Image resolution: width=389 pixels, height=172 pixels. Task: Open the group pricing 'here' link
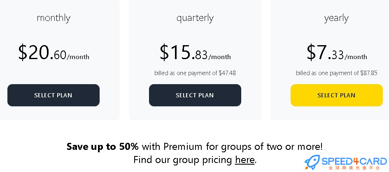245,160
